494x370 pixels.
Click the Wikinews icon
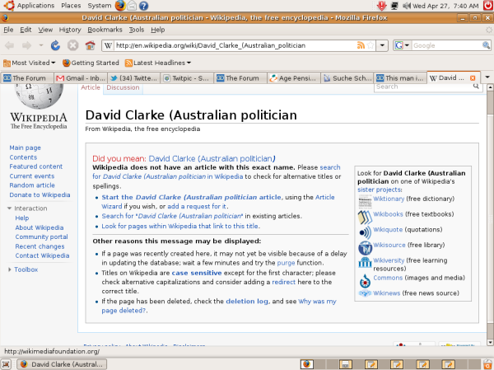tap(365, 293)
